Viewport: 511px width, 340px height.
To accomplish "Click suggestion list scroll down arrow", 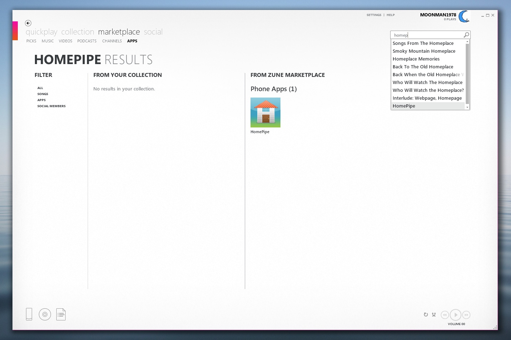I will (x=467, y=107).
